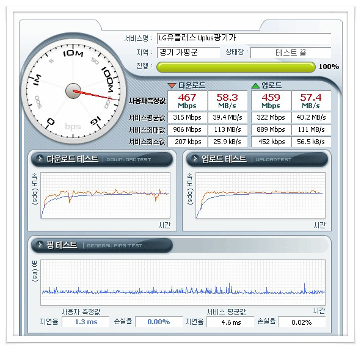361x348 pixels.
Task: Click the 다운로드 column heading
Action: 192,85
